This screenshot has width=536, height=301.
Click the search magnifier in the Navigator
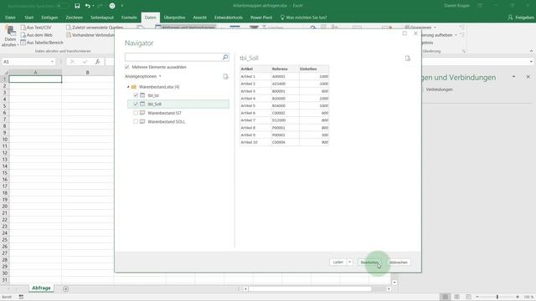coord(225,57)
